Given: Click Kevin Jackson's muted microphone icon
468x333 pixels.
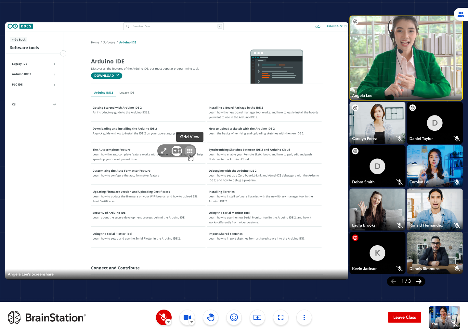Looking at the screenshot, I should pos(399,269).
